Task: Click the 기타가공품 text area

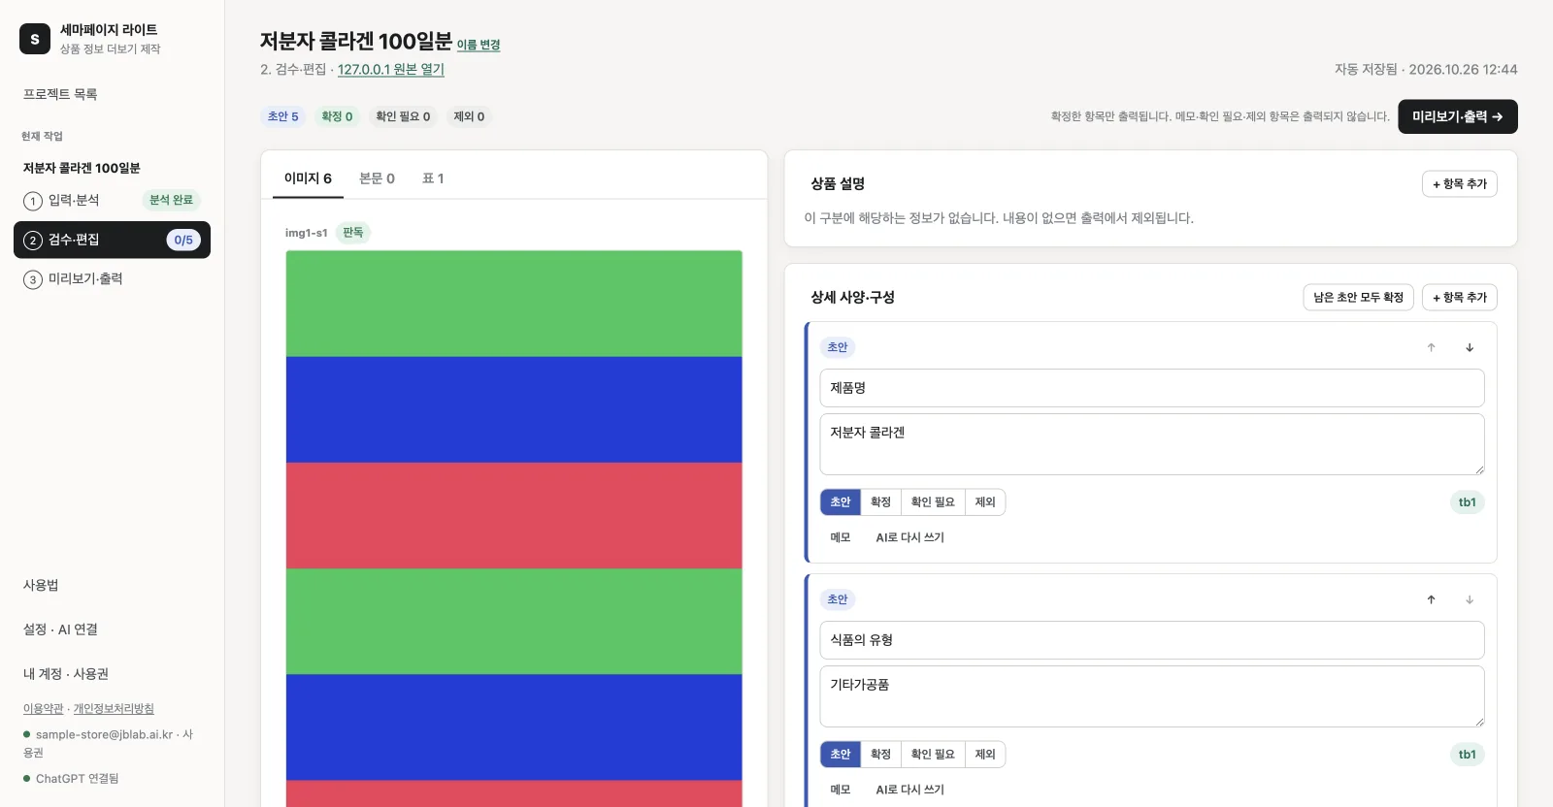Action: tap(1152, 696)
